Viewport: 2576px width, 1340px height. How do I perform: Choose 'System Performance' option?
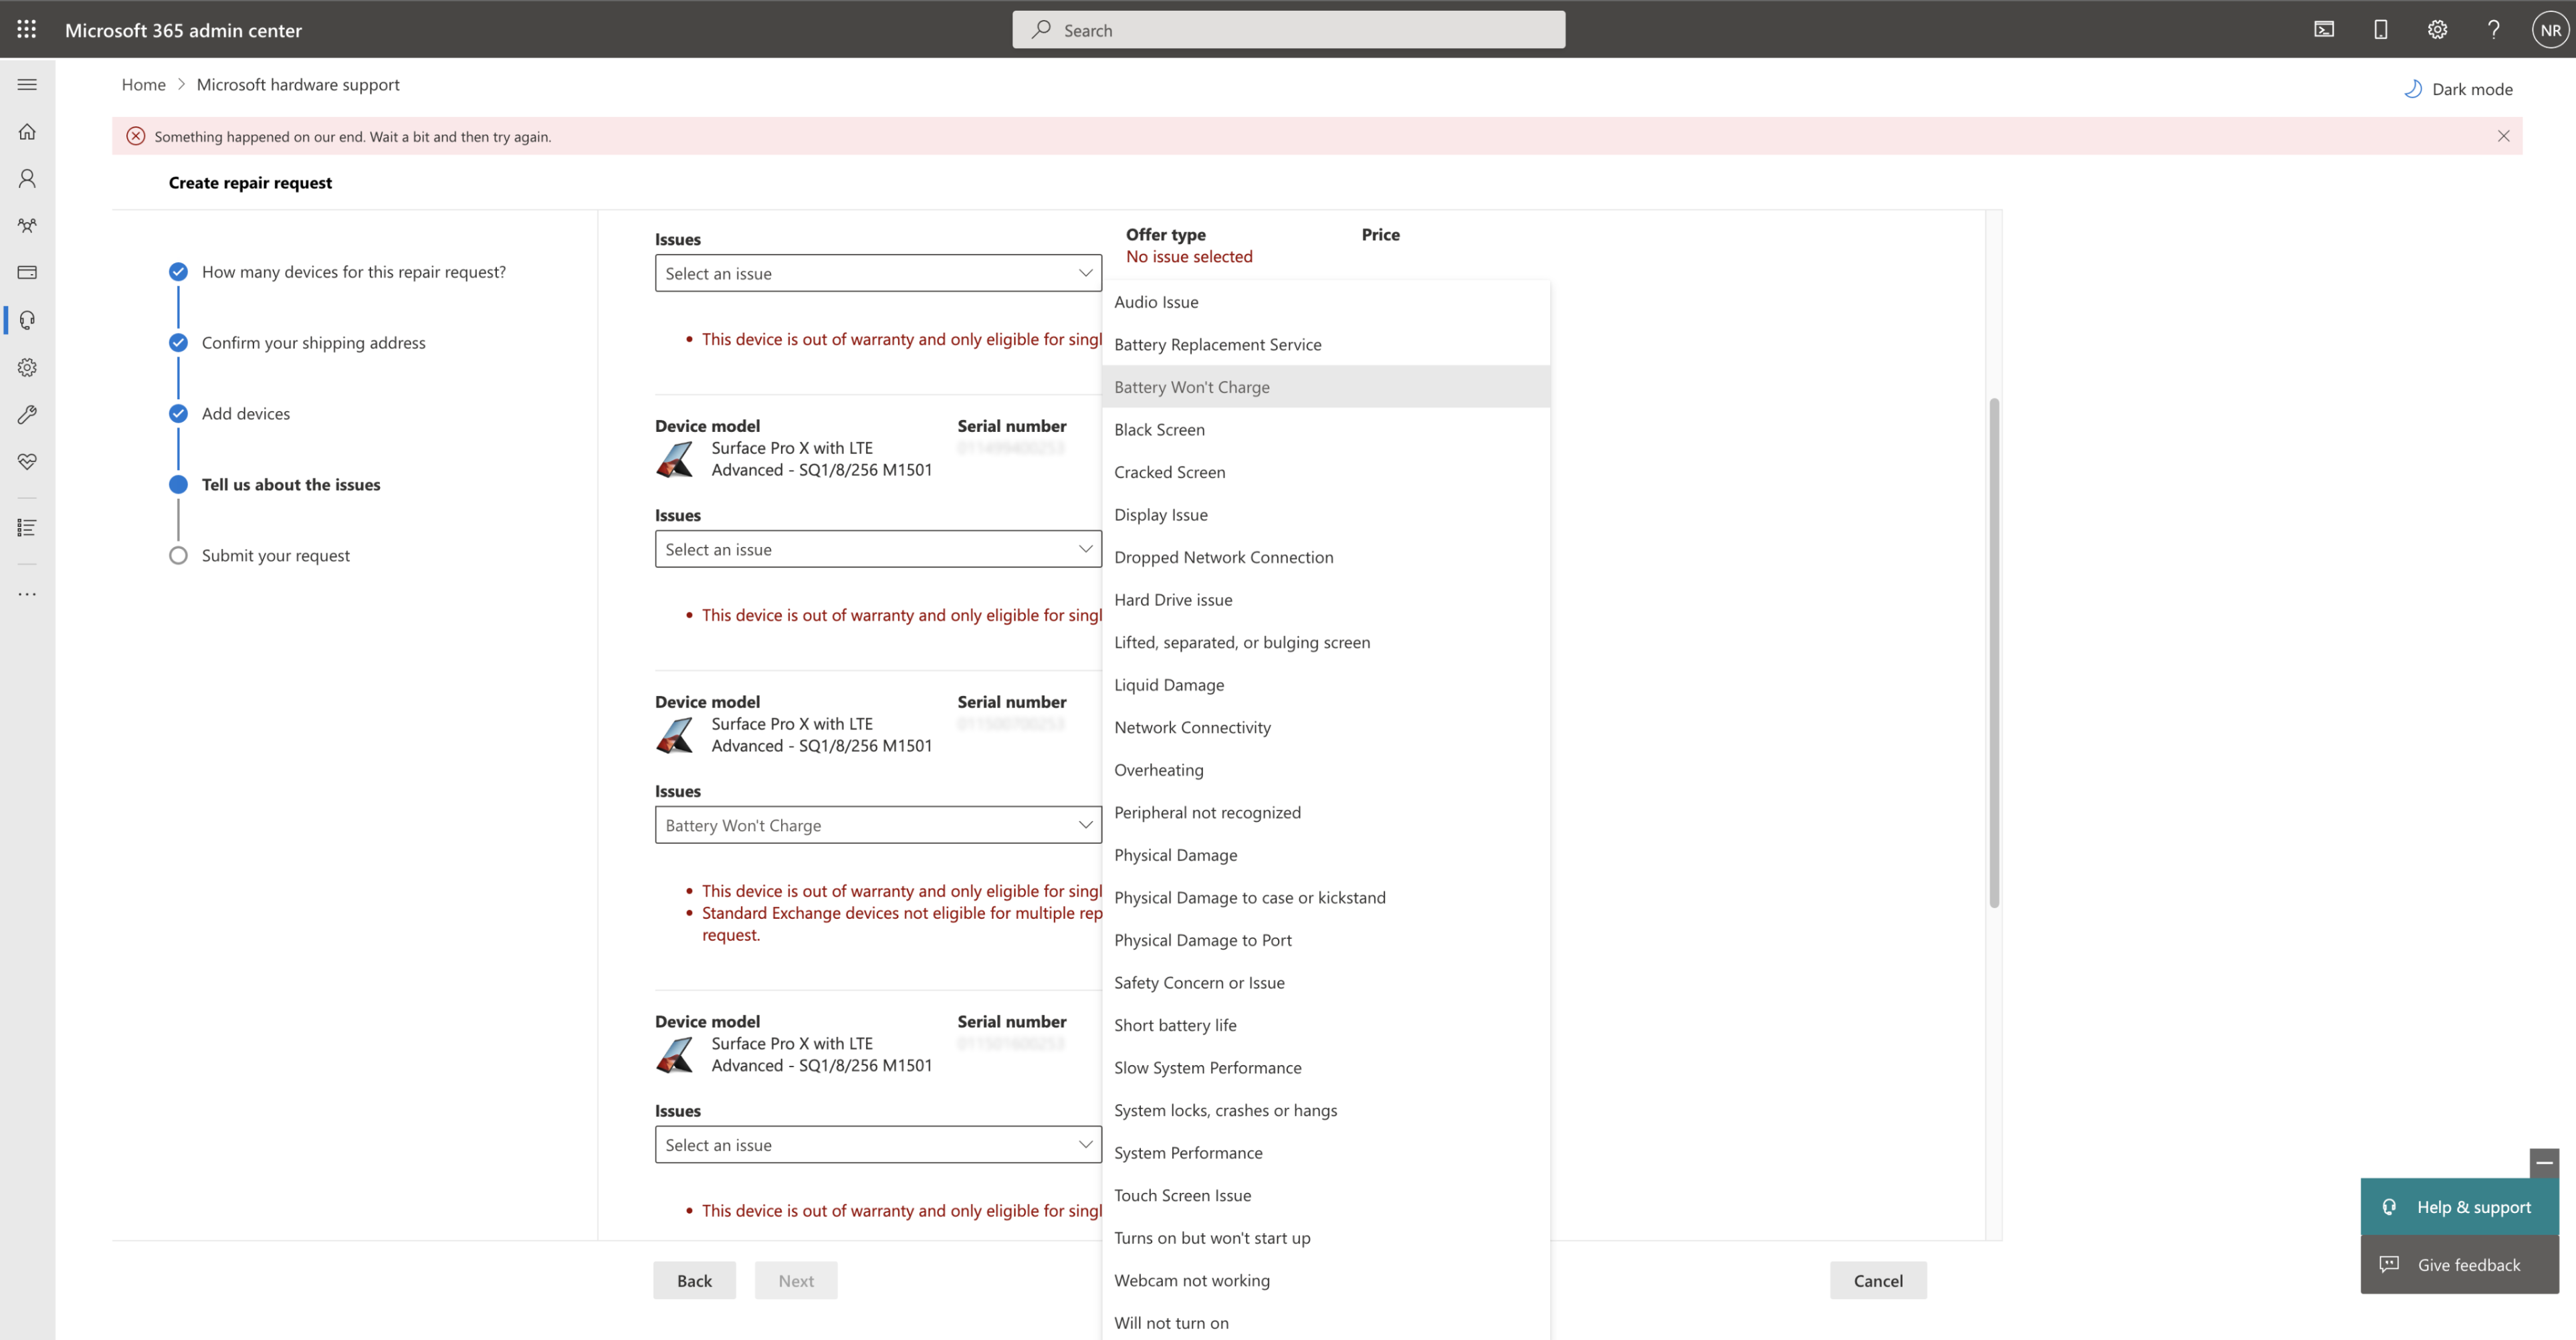click(1326, 1153)
